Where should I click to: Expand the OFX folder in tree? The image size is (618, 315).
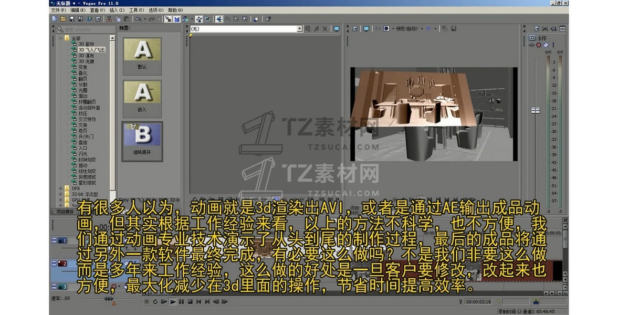point(61,188)
